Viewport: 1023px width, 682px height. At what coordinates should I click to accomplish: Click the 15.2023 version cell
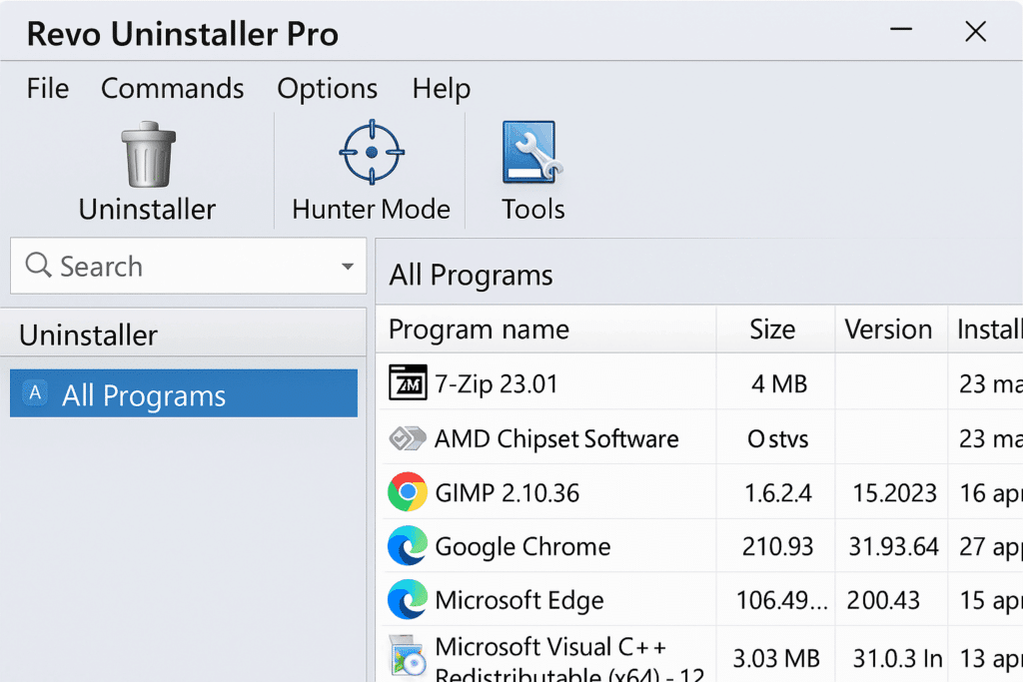[894, 493]
